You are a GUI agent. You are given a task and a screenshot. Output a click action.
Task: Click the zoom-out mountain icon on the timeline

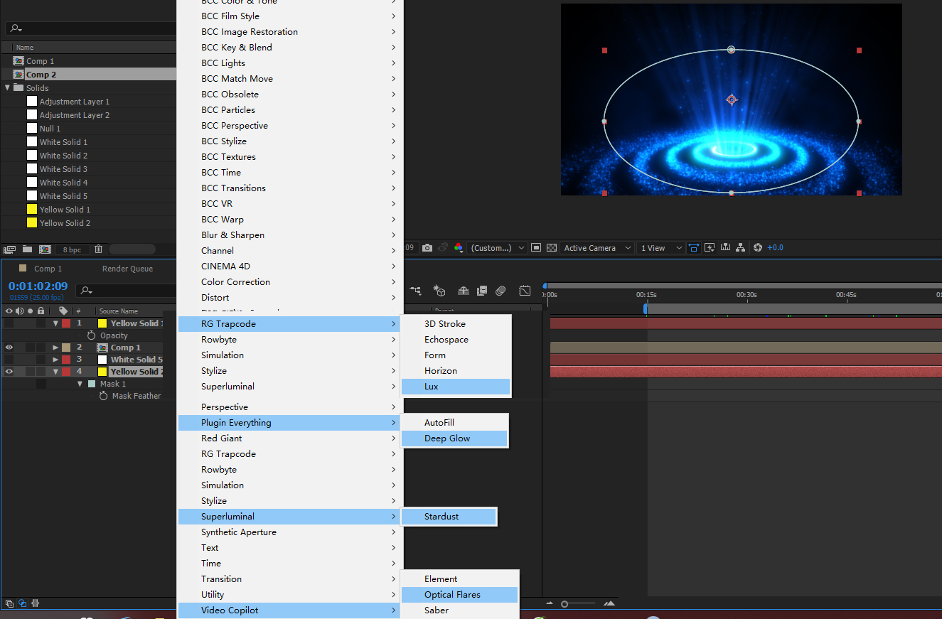pos(550,603)
